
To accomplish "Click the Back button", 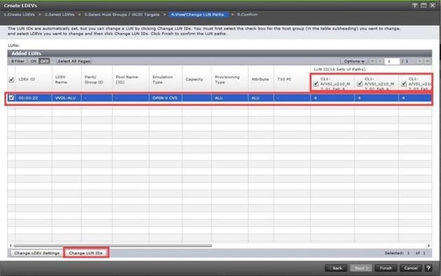I will tap(336, 268).
